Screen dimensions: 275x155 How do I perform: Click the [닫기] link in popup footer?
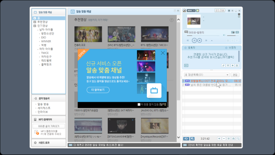(x=163, y=104)
